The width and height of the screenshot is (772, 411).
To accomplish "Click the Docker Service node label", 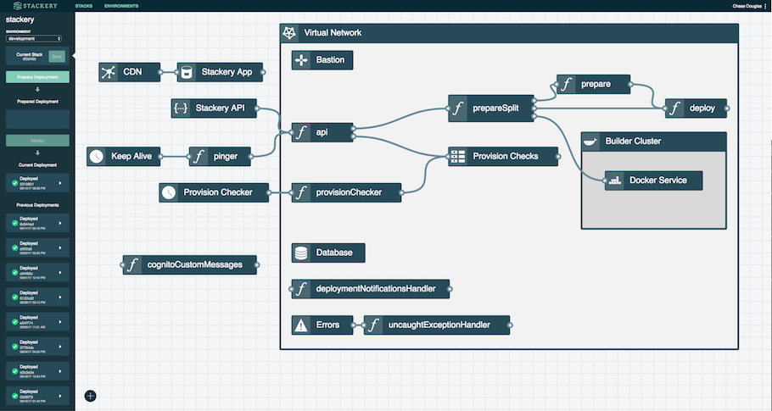I will point(658,181).
